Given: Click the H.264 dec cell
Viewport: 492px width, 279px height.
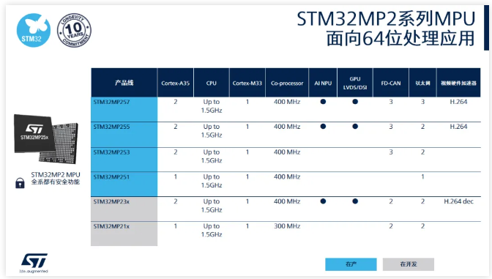Looking at the screenshot, I should (458, 201).
